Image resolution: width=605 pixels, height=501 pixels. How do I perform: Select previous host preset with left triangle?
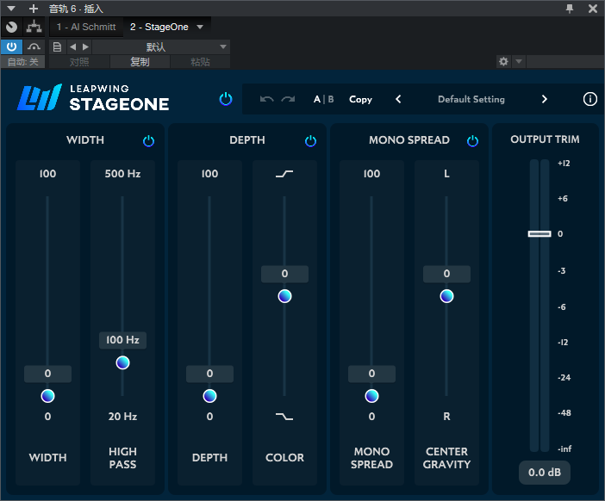click(x=72, y=47)
